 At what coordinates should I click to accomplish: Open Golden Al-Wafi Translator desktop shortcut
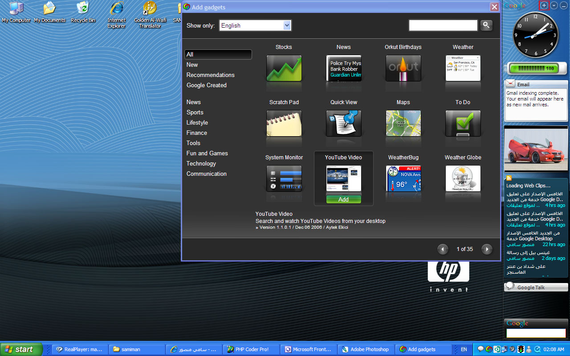coord(150,15)
